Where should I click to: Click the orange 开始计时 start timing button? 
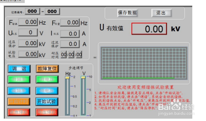pos(19,102)
